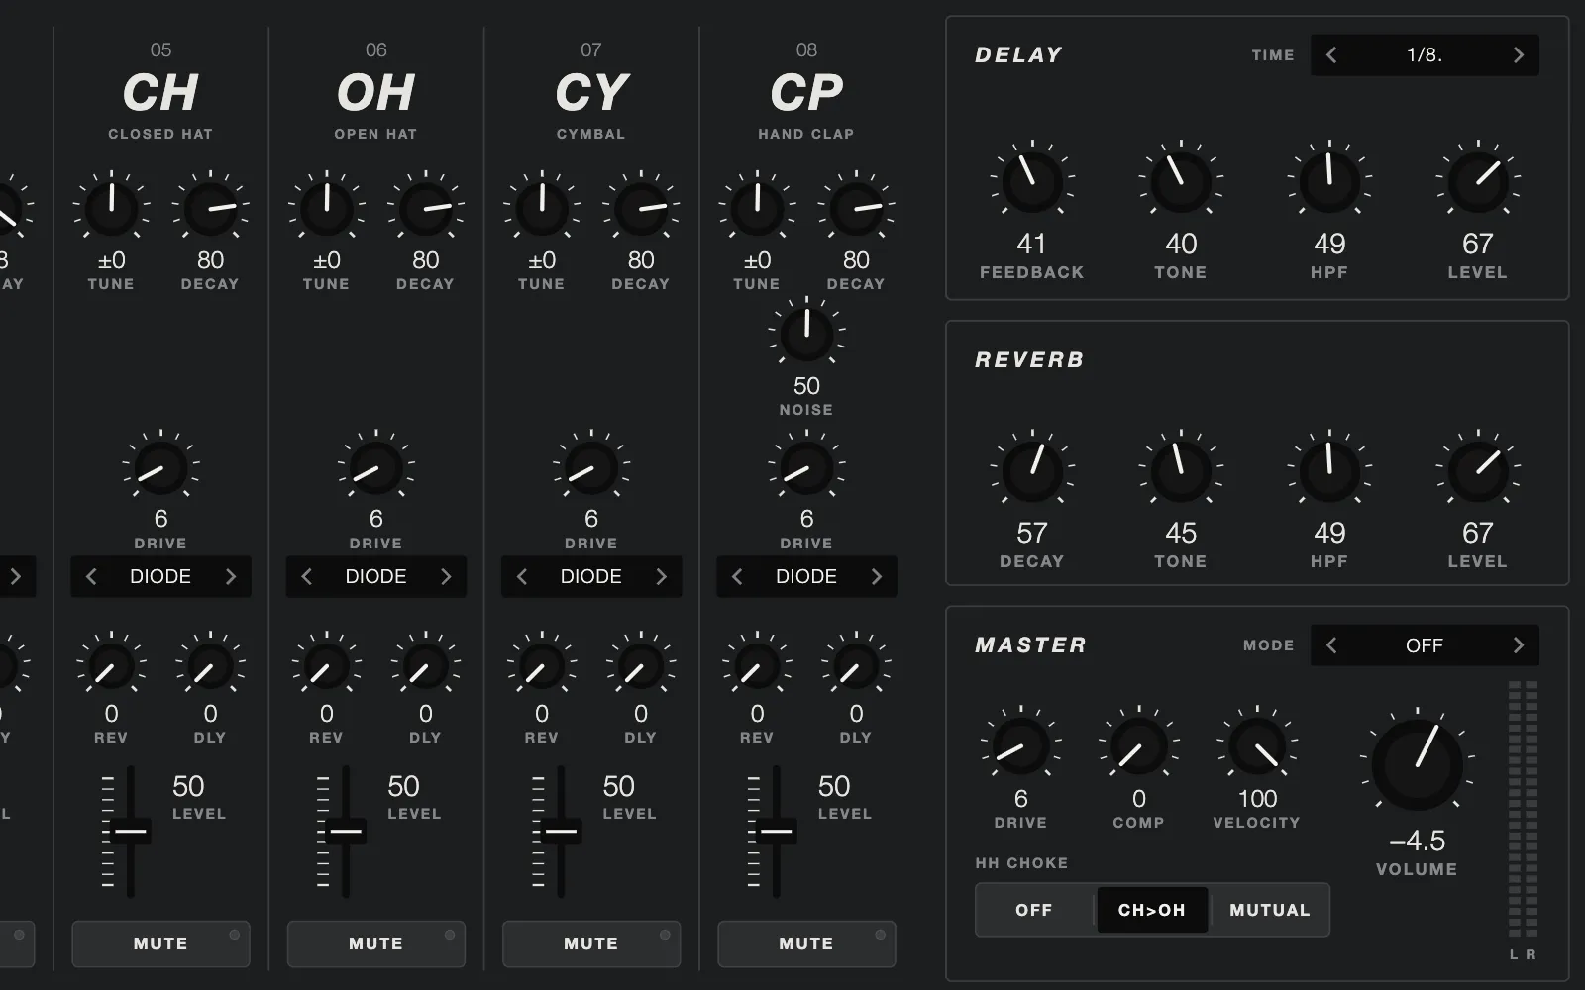Click the Hand Clap Rev send knob
1585x990 pixels.
coord(757,665)
